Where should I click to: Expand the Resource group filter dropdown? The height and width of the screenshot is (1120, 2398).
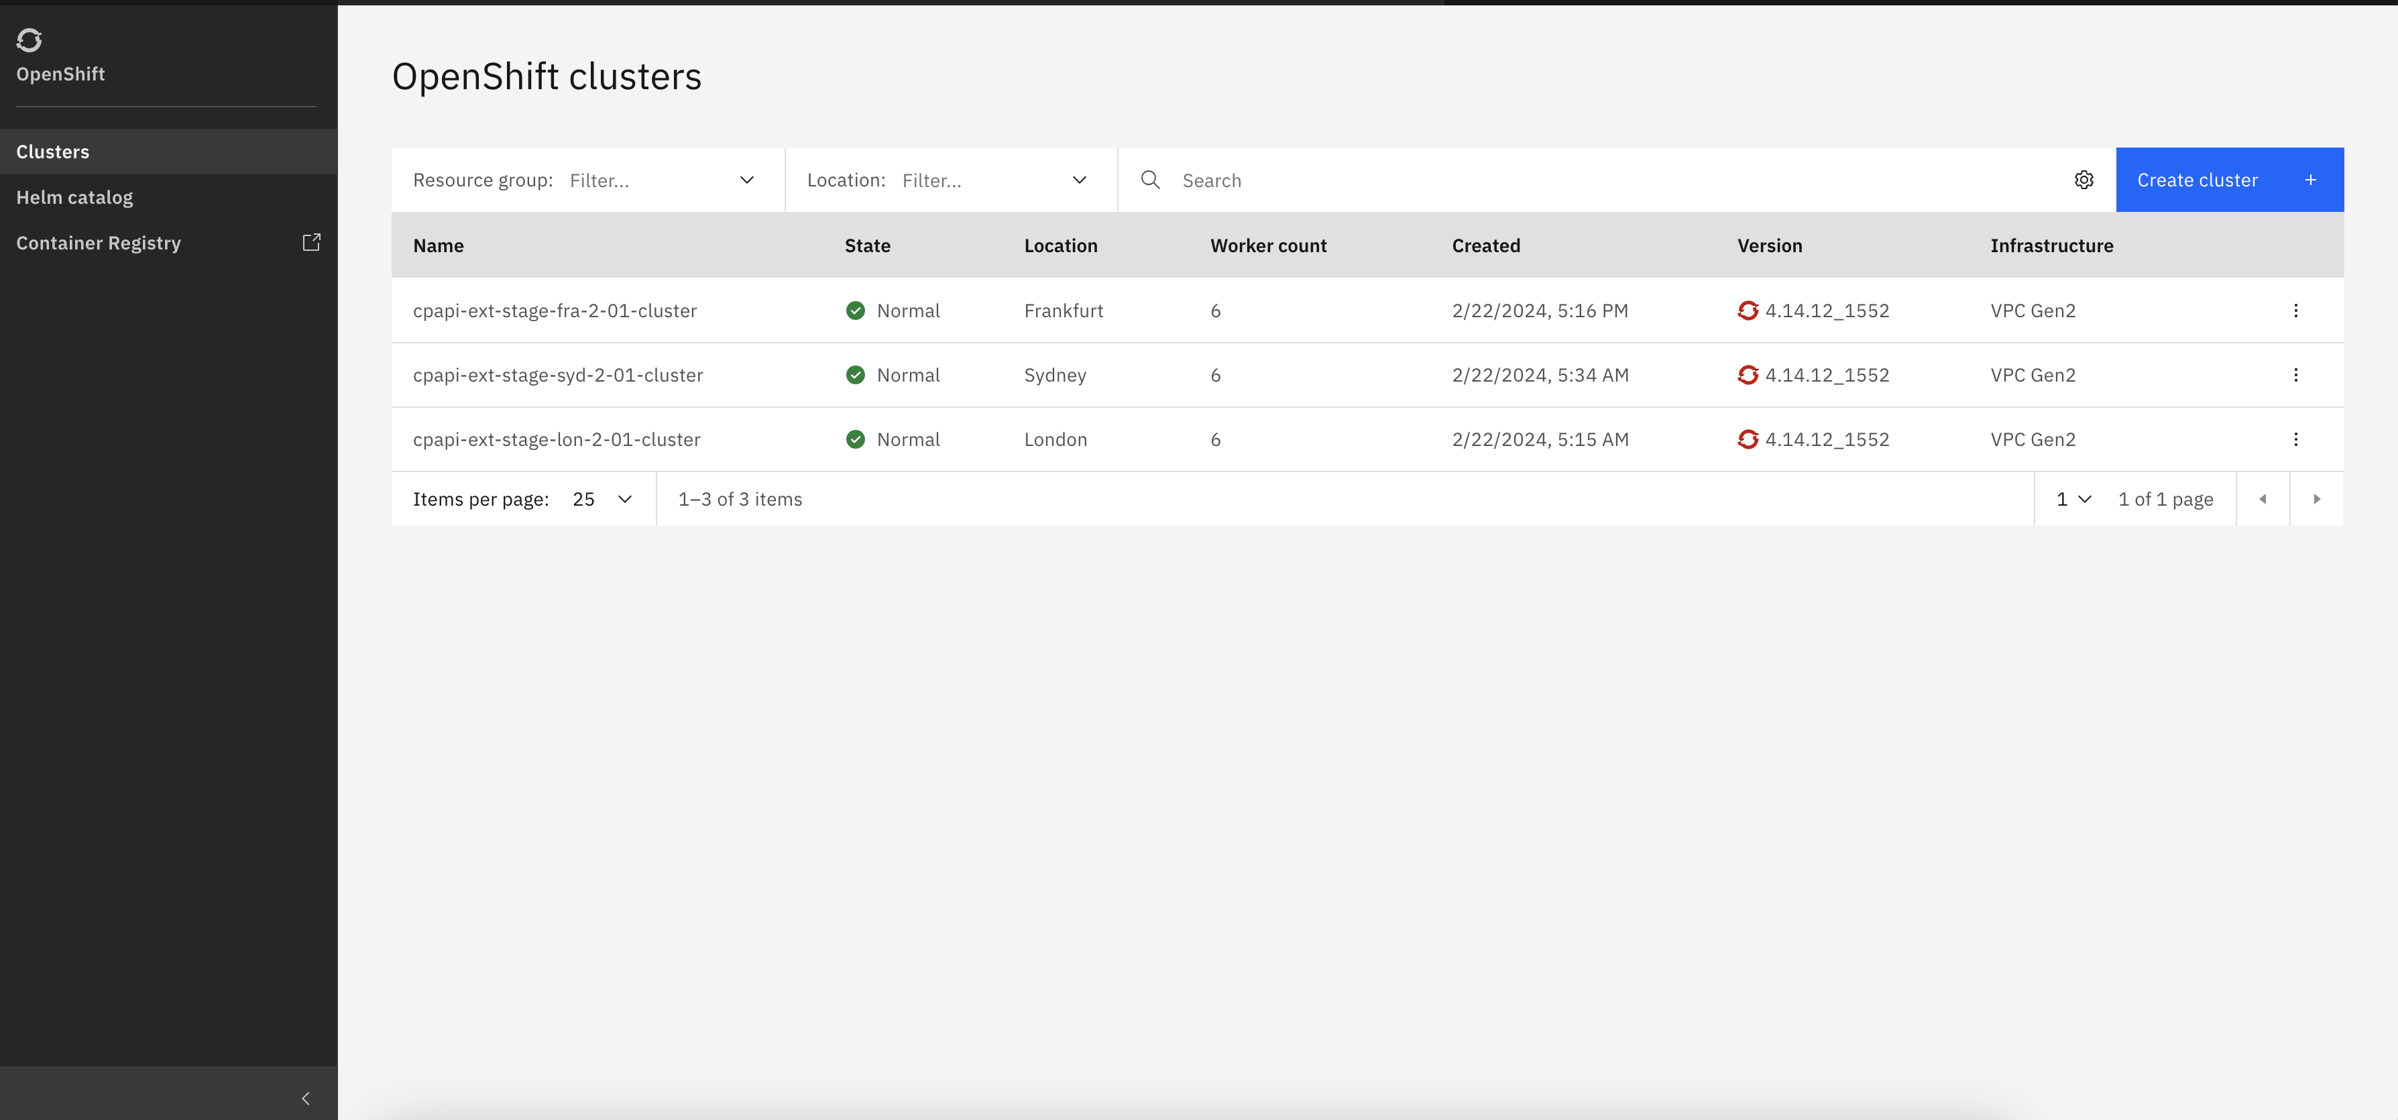click(x=588, y=180)
